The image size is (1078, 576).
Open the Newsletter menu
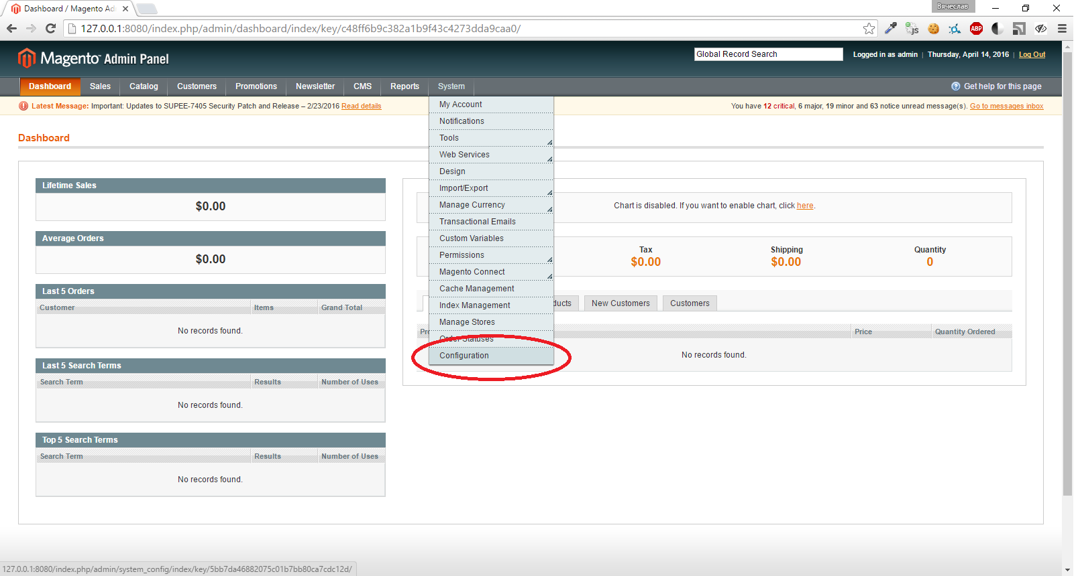point(315,86)
